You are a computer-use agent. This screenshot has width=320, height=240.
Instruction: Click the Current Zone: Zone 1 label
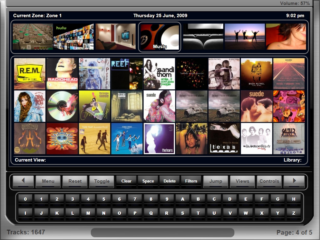(x=37, y=16)
